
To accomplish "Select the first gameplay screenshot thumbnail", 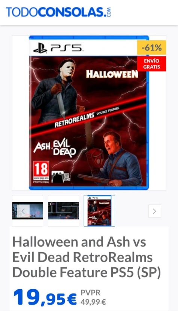I will [27, 210].
